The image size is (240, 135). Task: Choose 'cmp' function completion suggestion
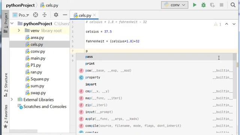[154, 91]
